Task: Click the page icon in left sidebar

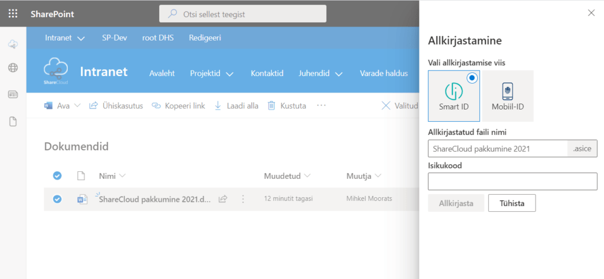Action: point(13,122)
